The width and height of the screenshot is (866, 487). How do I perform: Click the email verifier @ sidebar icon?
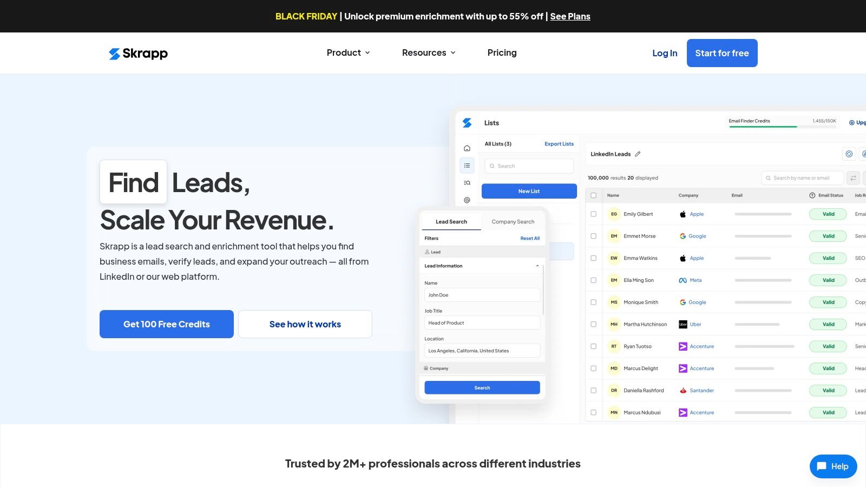click(x=467, y=200)
